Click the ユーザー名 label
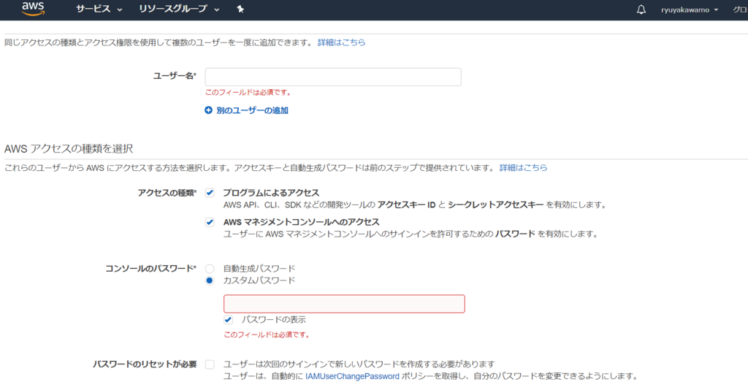Screen dimensions: 748x390 coord(175,76)
